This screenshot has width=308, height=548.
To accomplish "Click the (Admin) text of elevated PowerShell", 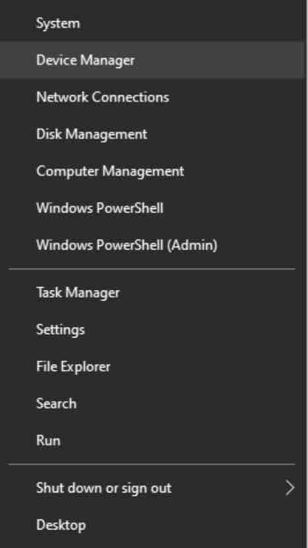I will [192, 246].
